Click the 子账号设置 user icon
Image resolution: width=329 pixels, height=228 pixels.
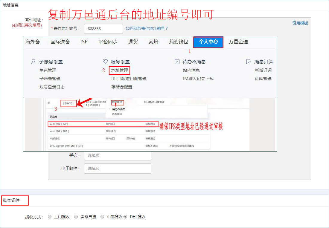[33, 62]
